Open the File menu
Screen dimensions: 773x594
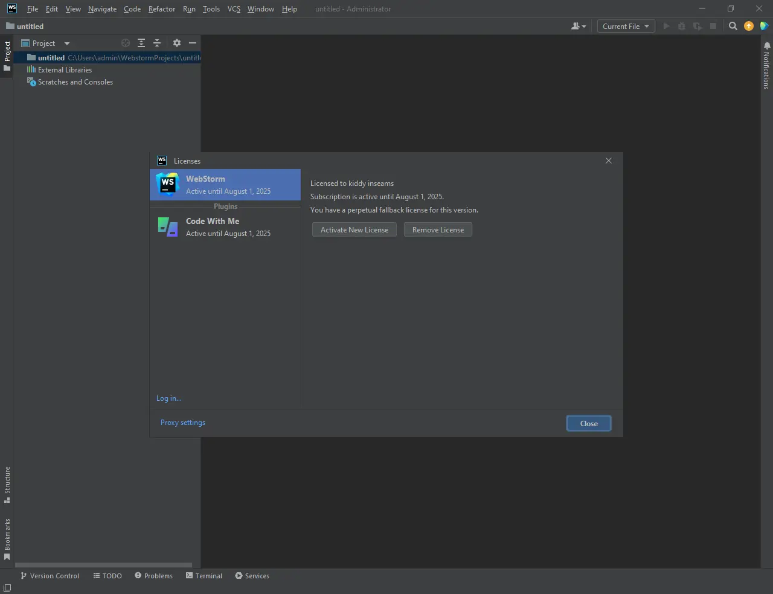[33, 9]
